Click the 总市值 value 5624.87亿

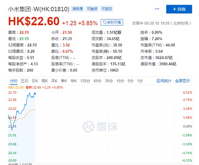164,58
